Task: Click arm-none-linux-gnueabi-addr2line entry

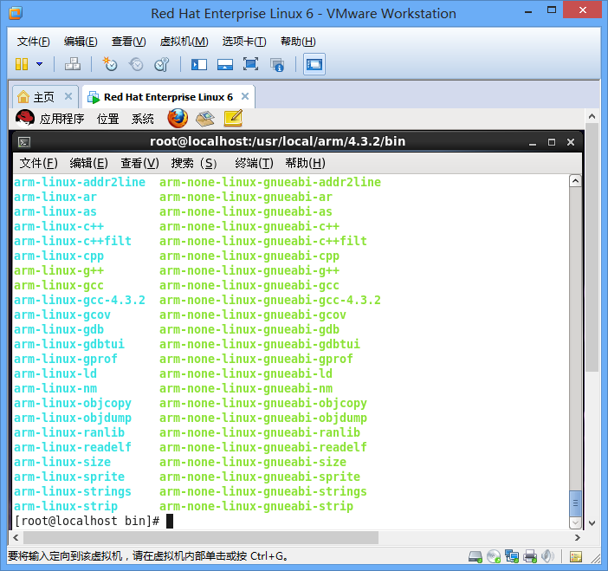Action: coord(270,182)
